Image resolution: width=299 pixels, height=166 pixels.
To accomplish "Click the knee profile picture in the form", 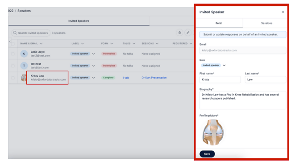I will (213, 132).
